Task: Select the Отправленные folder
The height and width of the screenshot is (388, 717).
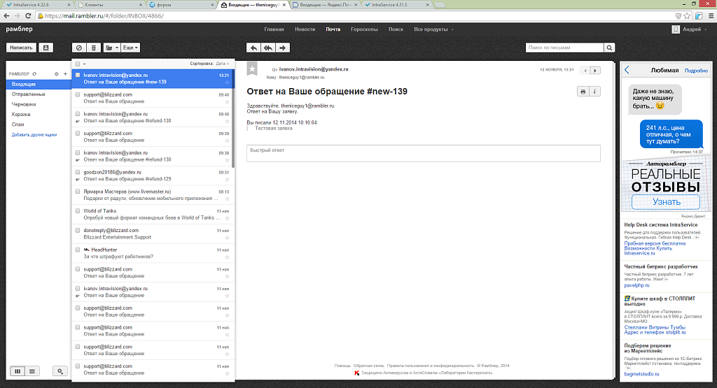Action: coord(29,94)
